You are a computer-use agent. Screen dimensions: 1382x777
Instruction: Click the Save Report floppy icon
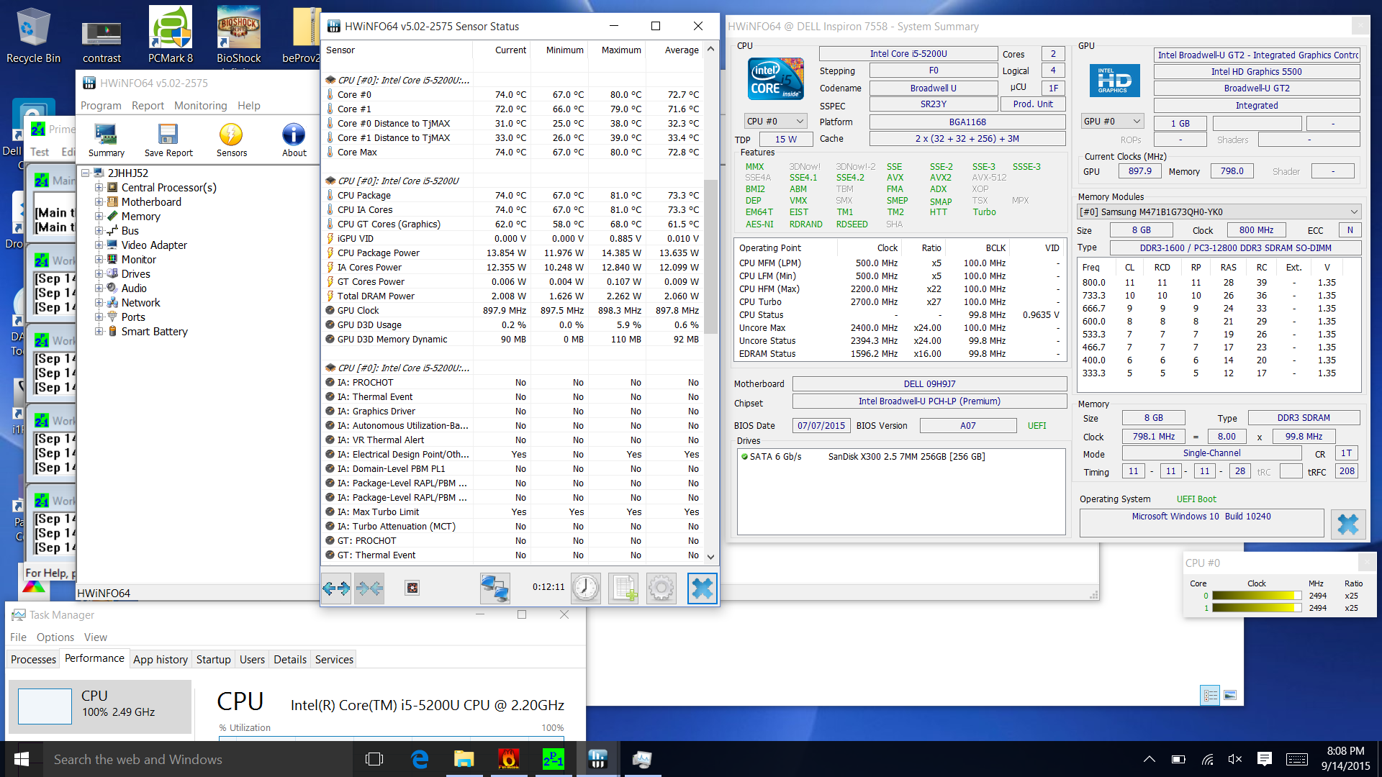168,140
